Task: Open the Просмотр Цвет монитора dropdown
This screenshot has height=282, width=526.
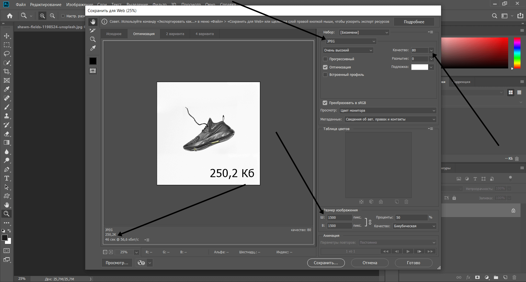Action: click(388, 111)
